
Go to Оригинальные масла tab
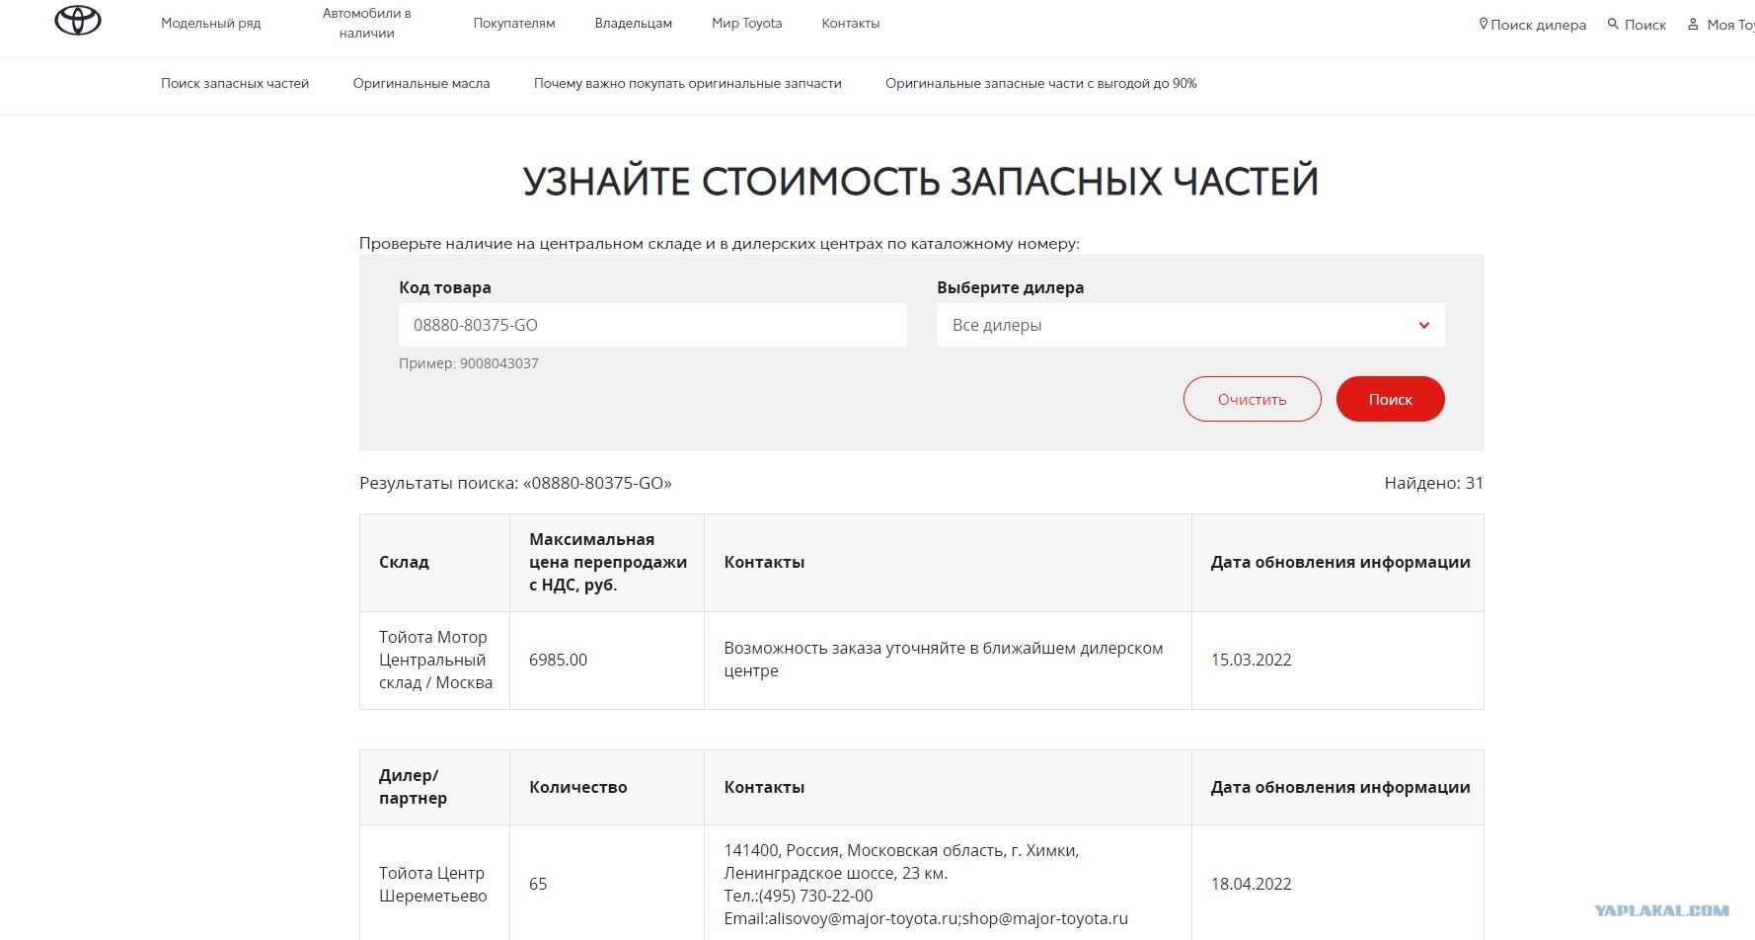pyautogui.click(x=421, y=84)
